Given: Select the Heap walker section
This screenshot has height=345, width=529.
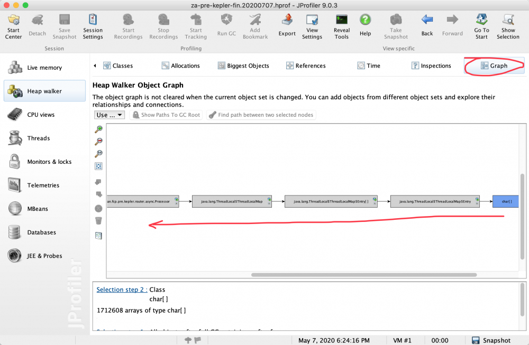Looking at the screenshot, I should point(44,91).
